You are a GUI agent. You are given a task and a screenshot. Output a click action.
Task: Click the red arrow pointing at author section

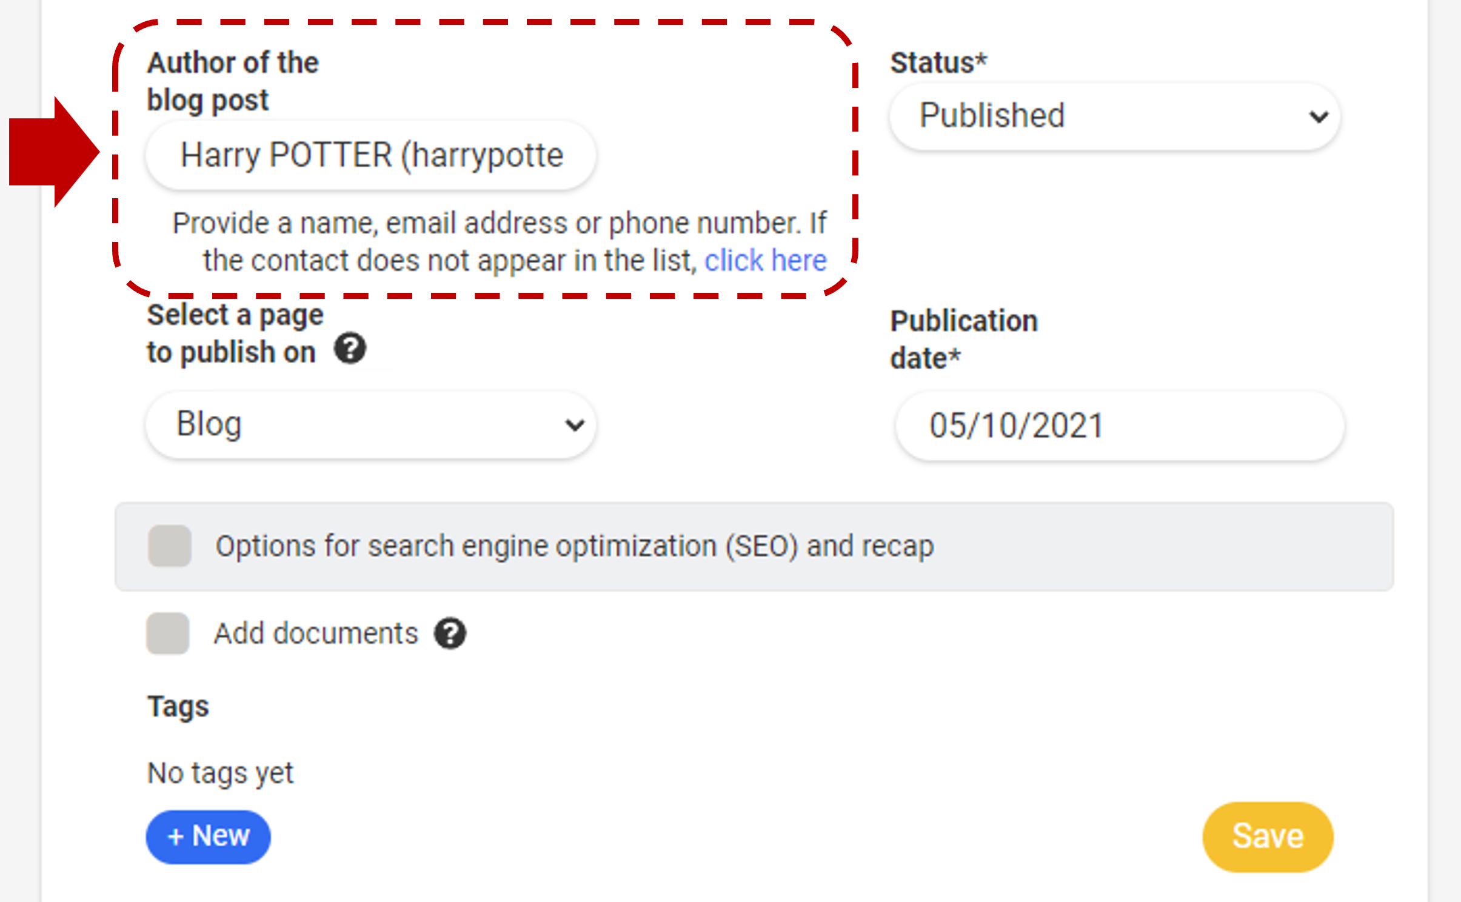(x=55, y=152)
